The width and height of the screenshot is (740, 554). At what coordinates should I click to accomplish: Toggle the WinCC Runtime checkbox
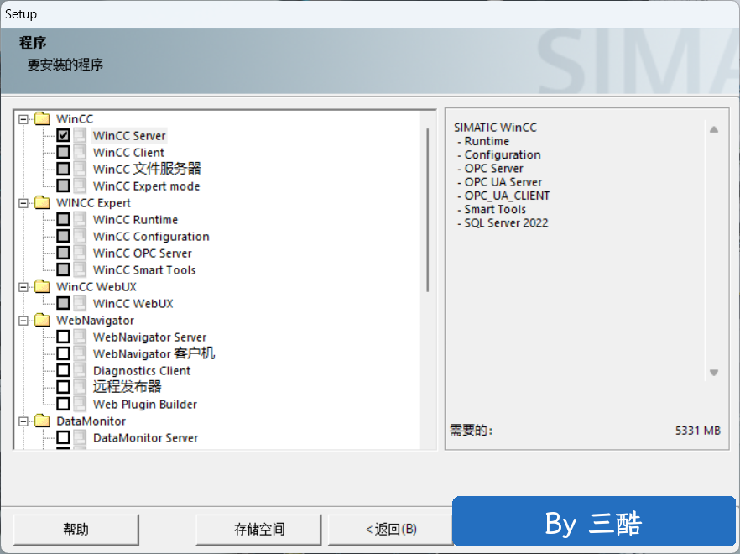click(63, 219)
